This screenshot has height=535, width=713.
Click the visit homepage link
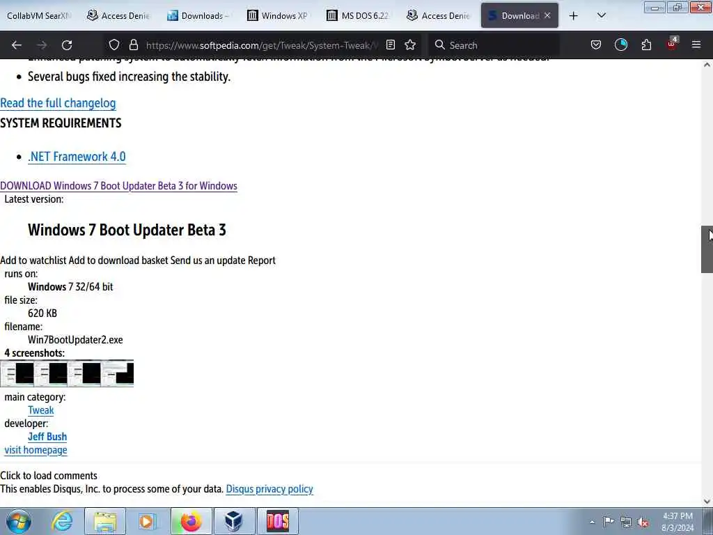pos(36,450)
